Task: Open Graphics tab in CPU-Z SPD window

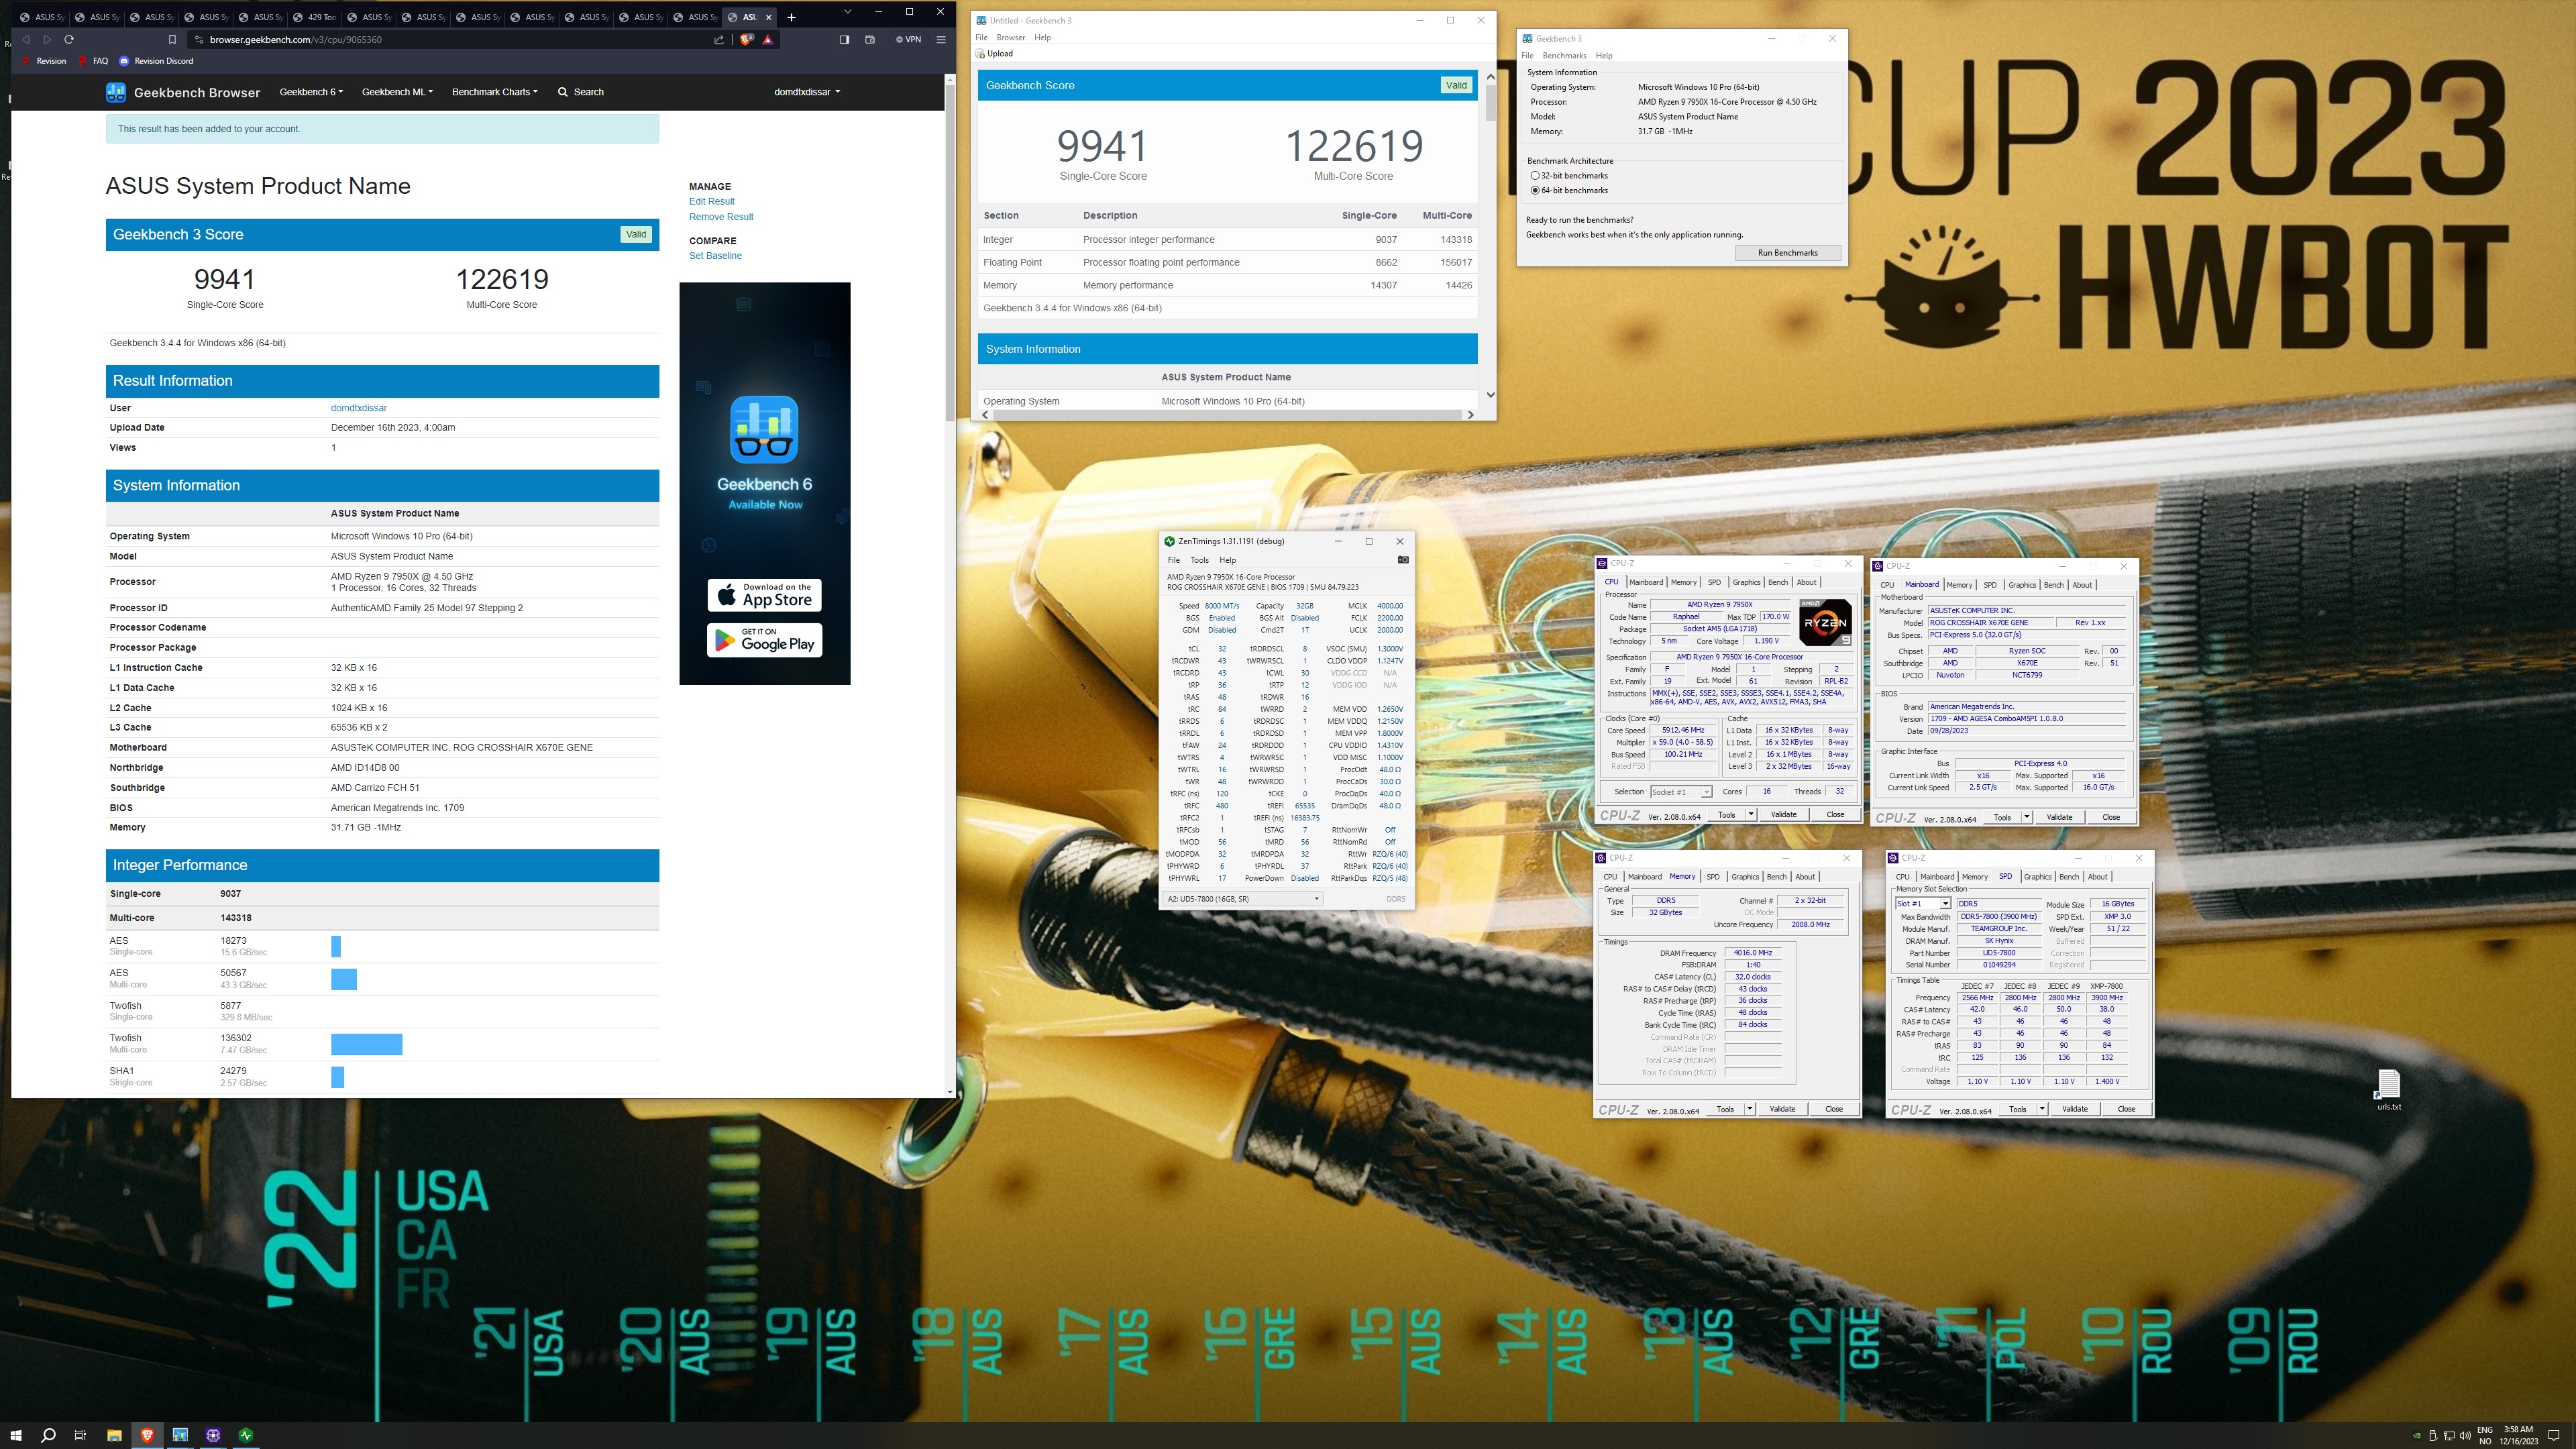Action: click(x=2037, y=877)
